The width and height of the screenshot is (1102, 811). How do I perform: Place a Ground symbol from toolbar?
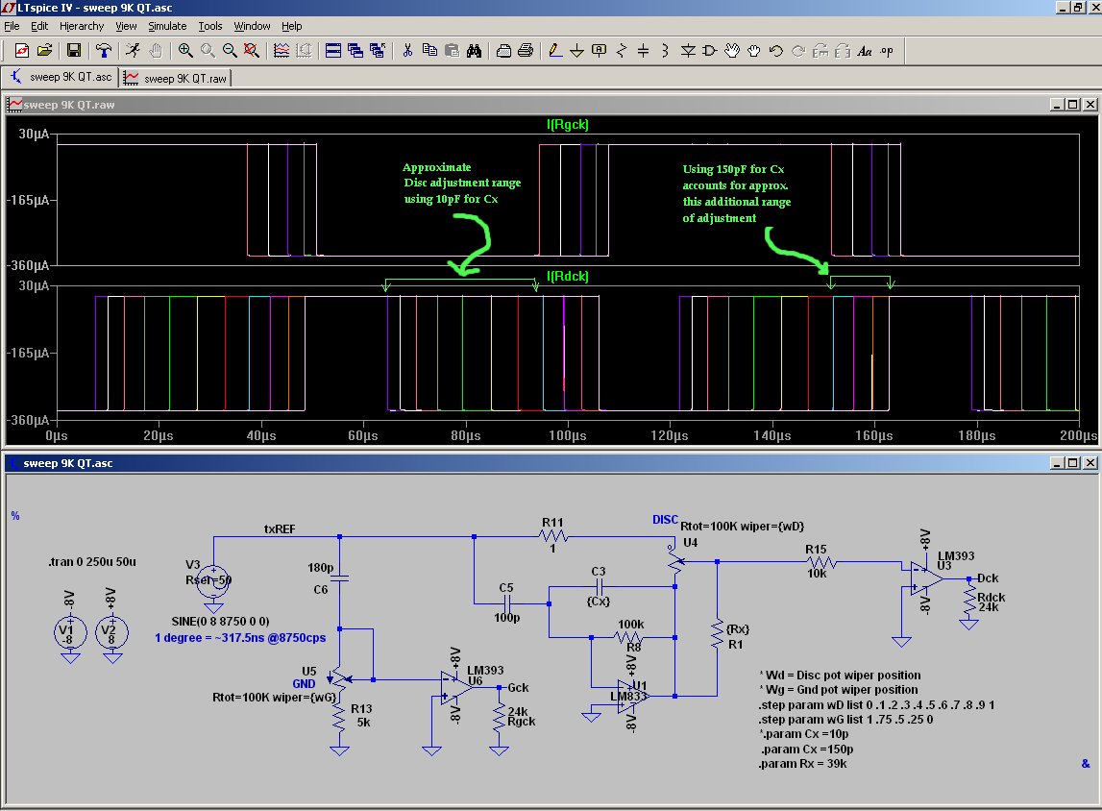point(576,51)
